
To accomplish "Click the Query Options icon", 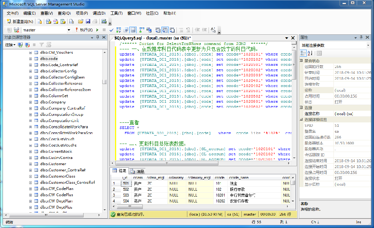I will pos(126,30).
